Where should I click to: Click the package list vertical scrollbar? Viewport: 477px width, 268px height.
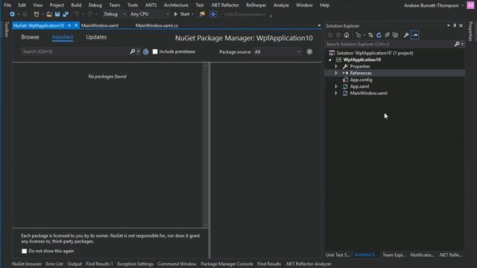point(206,145)
